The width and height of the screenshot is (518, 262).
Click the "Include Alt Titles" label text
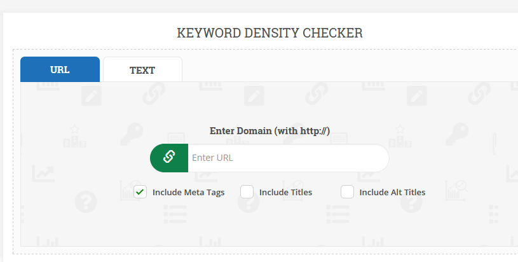(x=392, y=192)
